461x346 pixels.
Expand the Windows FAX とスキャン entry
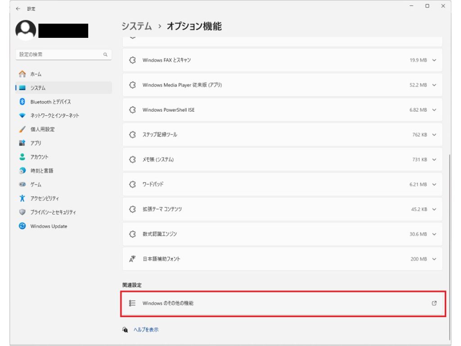pyautogui.click(x=434, y=60)
